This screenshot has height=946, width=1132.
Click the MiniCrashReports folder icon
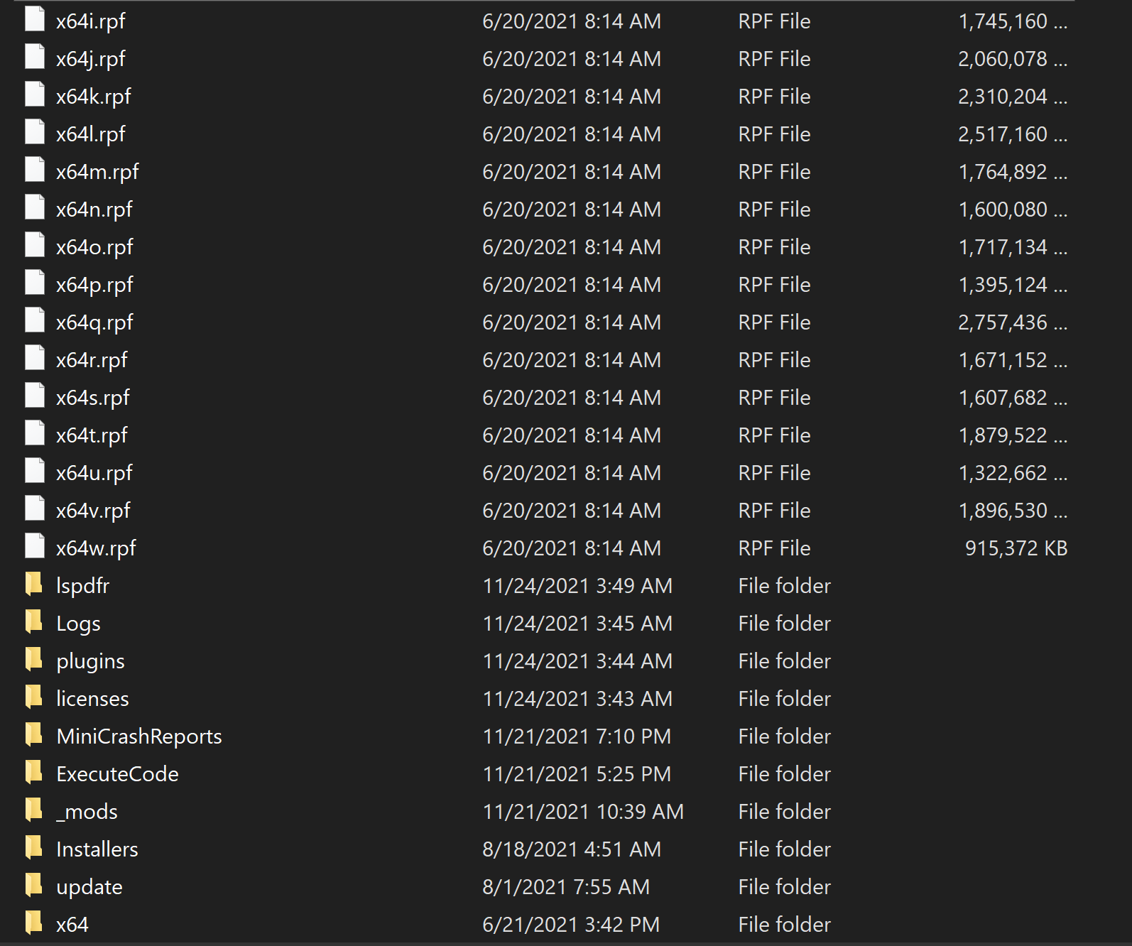34,735
